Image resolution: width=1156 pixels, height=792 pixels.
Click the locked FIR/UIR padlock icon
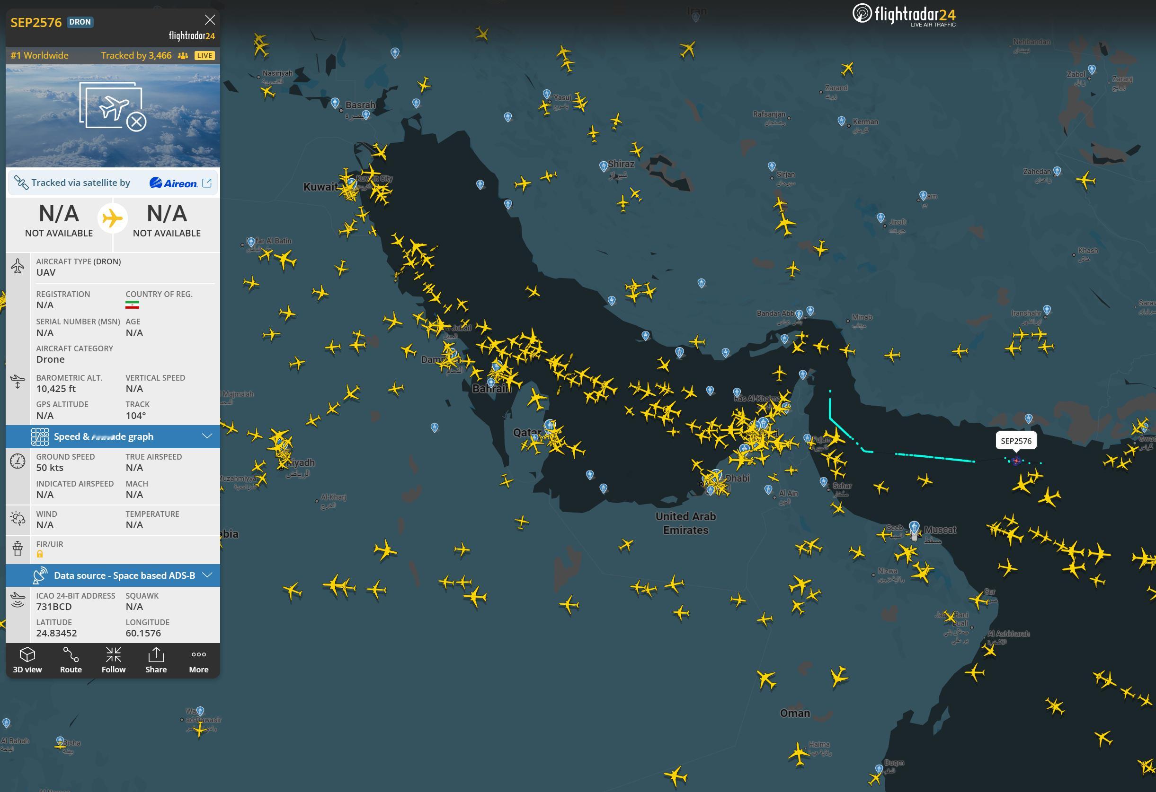pyautogui.click(x=40, y=554)
